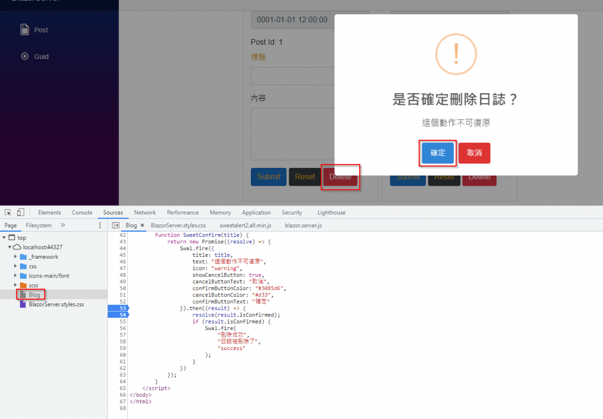Click the icons-main/font folder icon
603x419 pixels.
(24, 276)
